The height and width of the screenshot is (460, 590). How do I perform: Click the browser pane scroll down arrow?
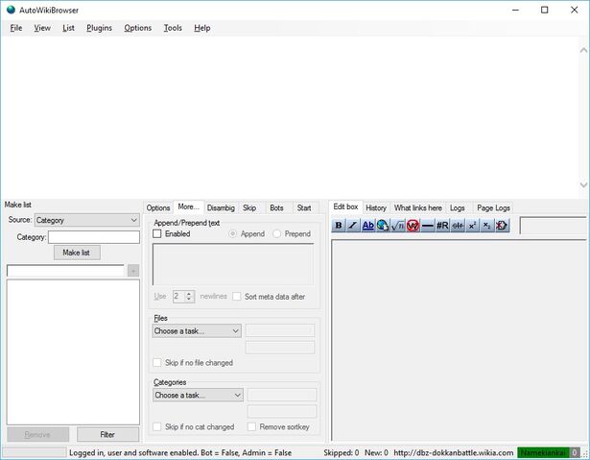[583, 184]
